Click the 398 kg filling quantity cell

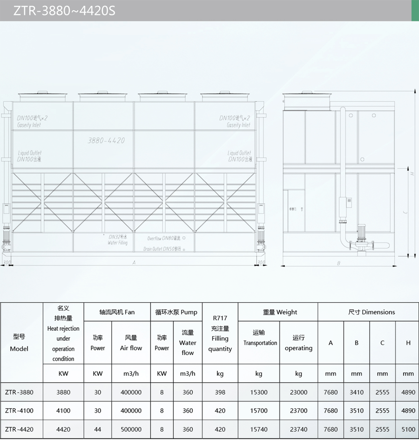(220, 392)
